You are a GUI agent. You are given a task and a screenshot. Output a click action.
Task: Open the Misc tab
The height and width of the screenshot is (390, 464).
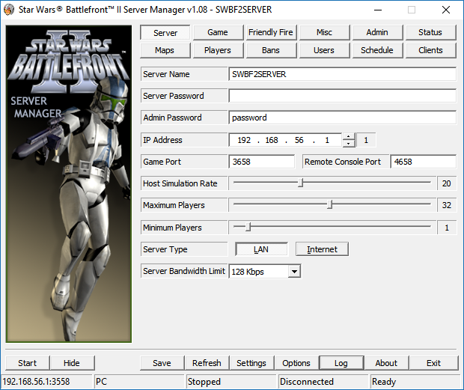tap(324, 32)
